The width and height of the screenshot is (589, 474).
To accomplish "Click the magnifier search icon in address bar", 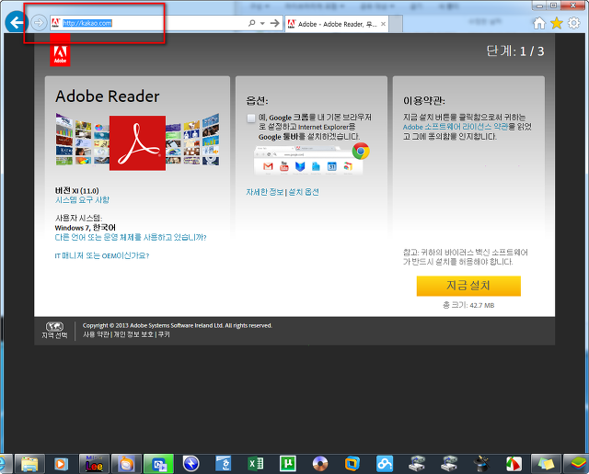I will (x=251, y=23).
